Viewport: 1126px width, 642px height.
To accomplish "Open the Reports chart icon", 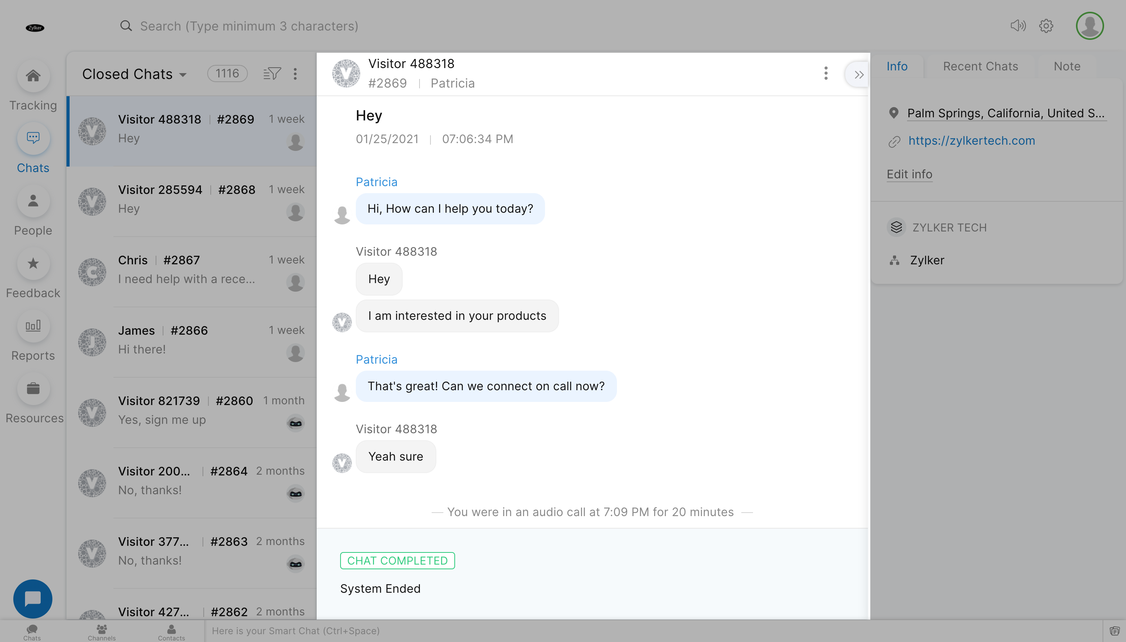I will click(x=33, y=326).
